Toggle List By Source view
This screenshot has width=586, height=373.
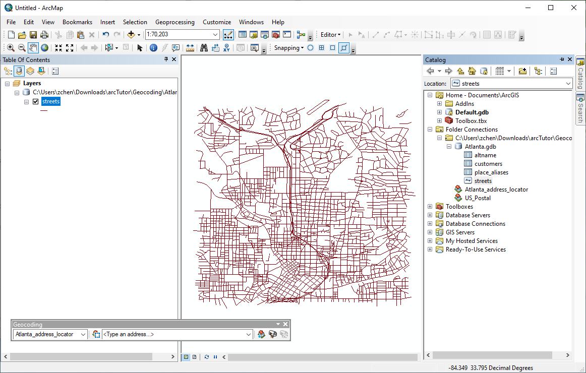point(19,71)
